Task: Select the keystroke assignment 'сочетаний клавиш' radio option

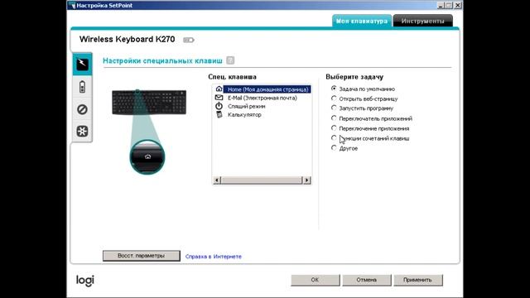Action: pos(334,138)
